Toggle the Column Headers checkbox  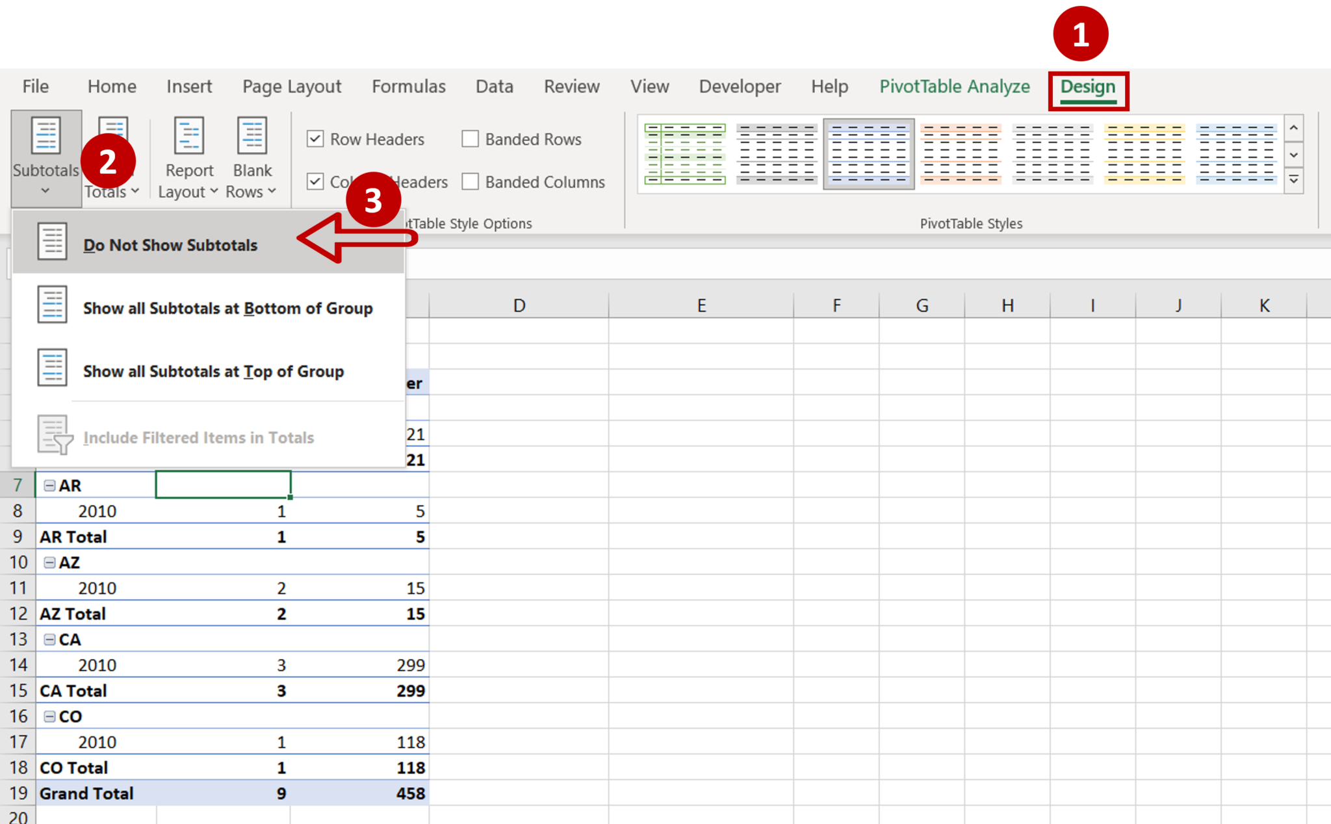[315, 182]
